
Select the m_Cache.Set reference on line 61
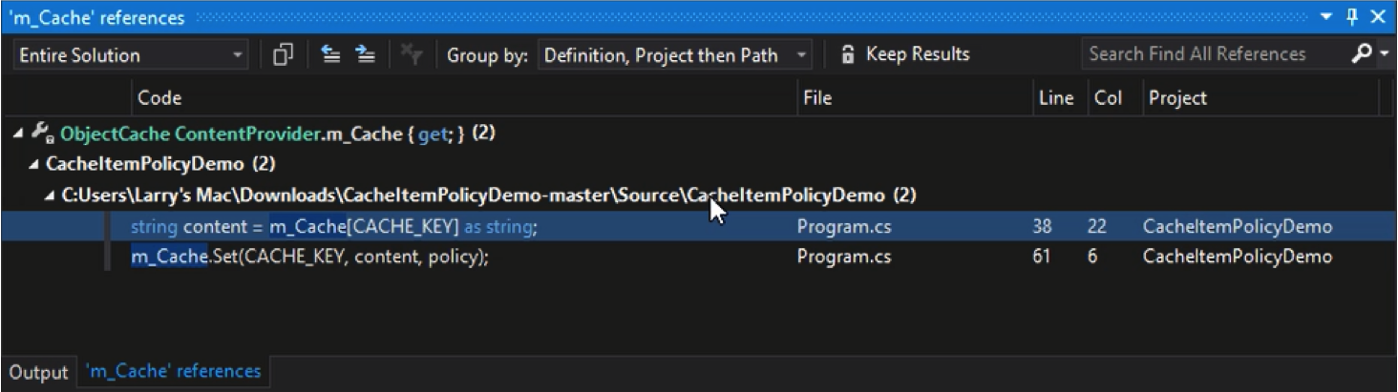pyautogui.click(x=698, y=257)
